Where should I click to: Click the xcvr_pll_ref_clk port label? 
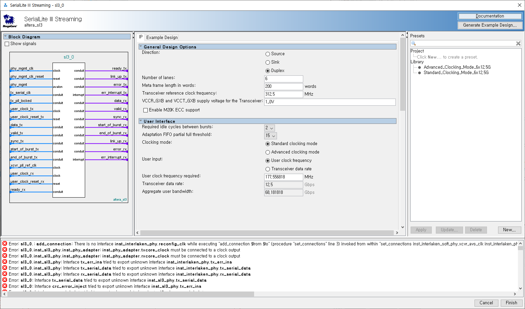[x=24, y=165]
